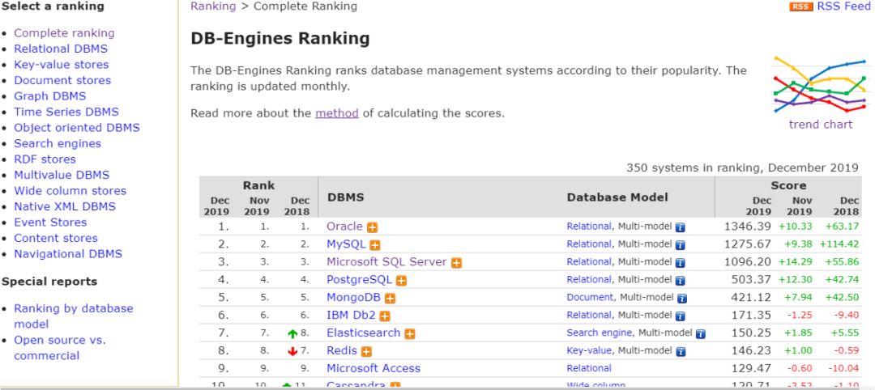This screenshot has width=875, height=390.
Task: Expand details icon beside Microsoft SQL Server
Action: tap(457, 263)
